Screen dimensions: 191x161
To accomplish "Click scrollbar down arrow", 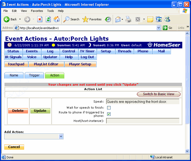I will click(x=187, y=151).
